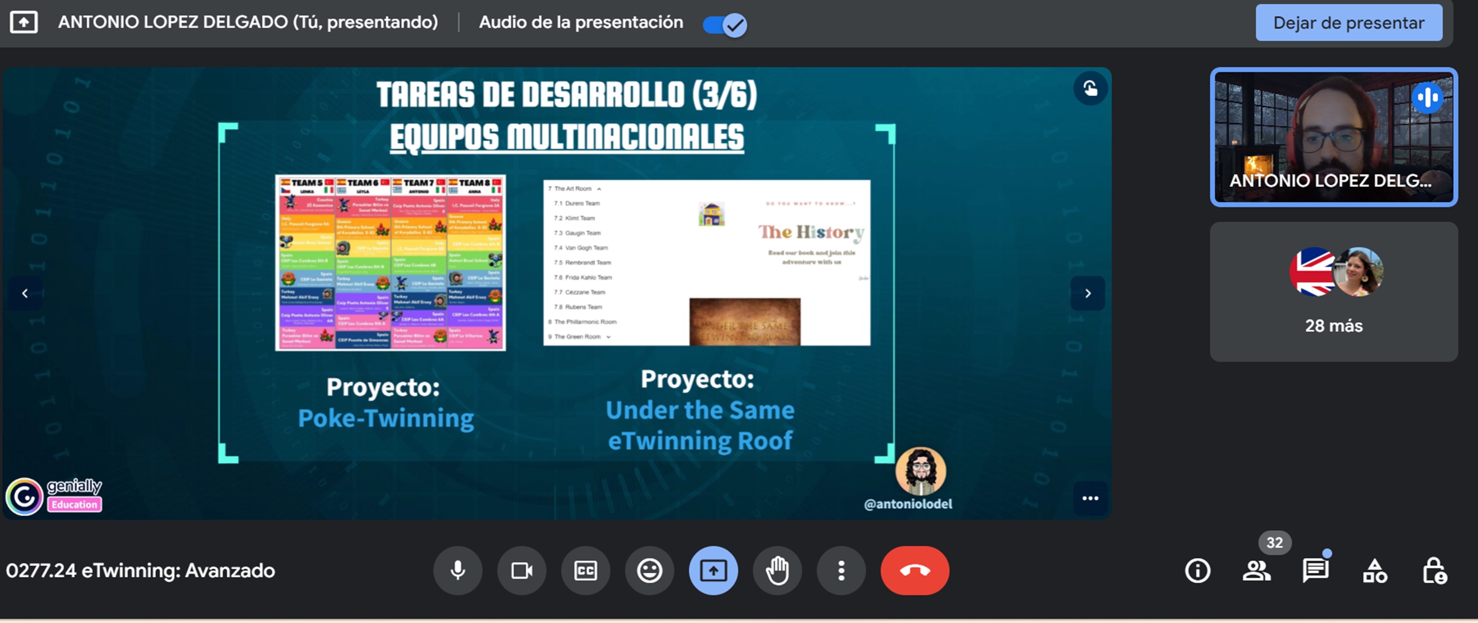Open more options three-dot menu
The height and width of the screenshot is (623, 1478).
(x=841, y=570)
